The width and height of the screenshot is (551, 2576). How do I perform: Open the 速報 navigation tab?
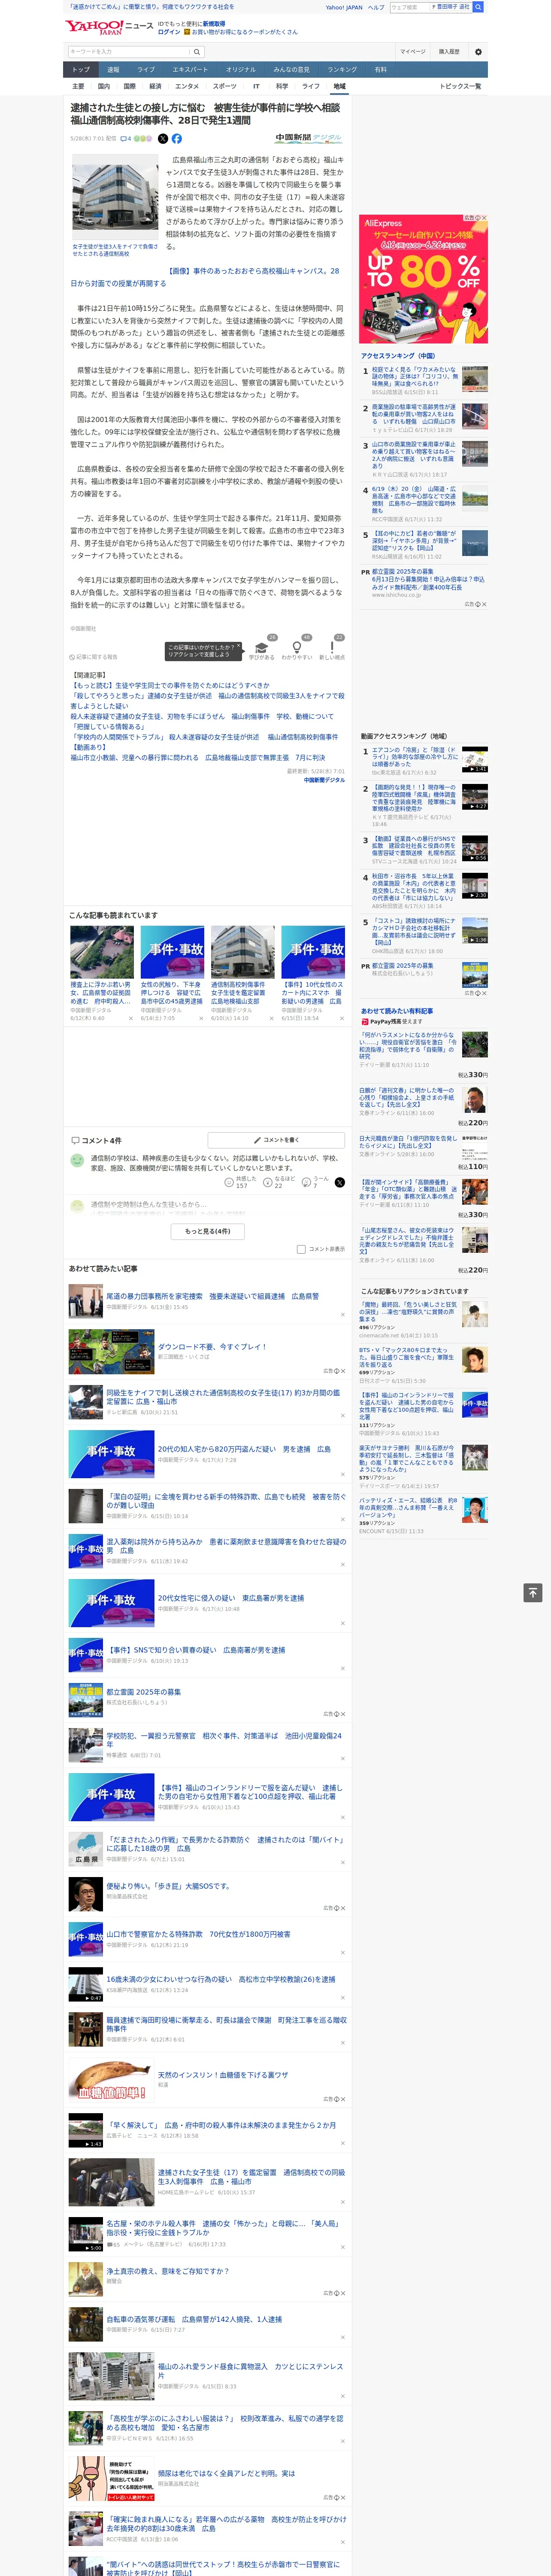pos(113,70)
